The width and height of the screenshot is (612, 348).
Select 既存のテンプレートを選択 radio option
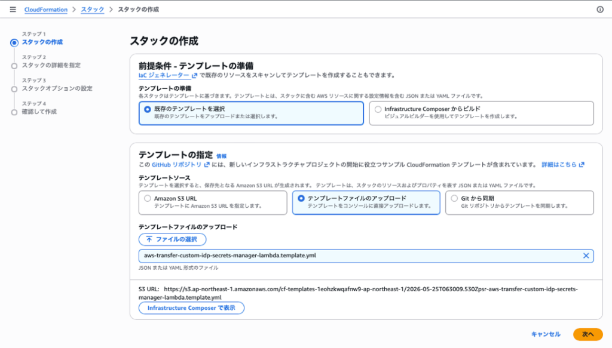click(x=251, y=113)
